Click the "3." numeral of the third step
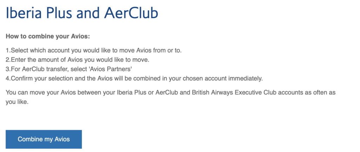This screenshot has height=152, width=360. pos(8,69)
